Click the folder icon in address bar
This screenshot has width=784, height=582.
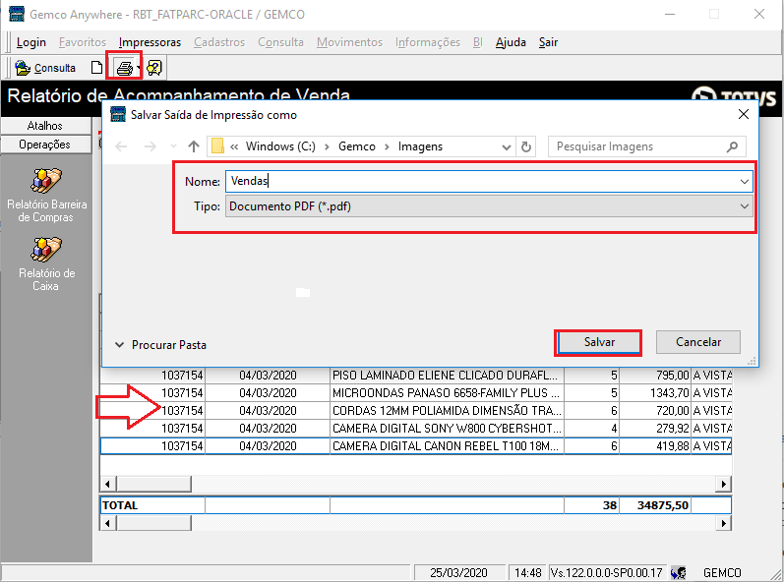[x=217, y=146]
